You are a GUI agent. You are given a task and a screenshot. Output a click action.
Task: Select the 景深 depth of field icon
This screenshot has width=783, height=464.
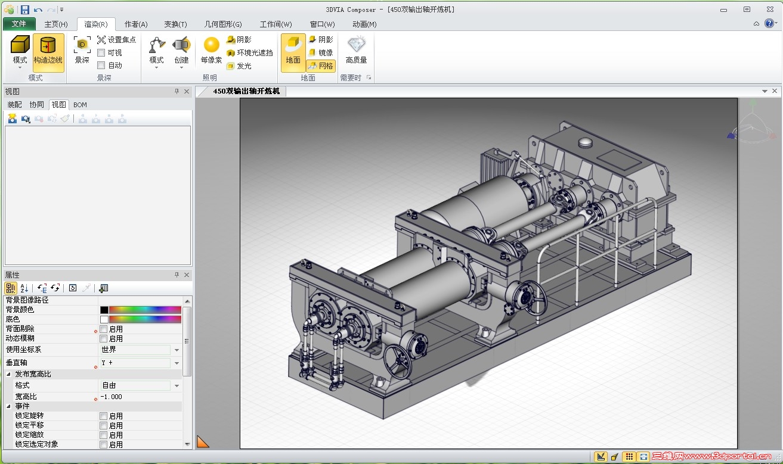coord(82,45)
